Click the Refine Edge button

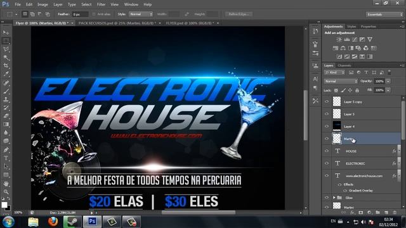point(239,14)
